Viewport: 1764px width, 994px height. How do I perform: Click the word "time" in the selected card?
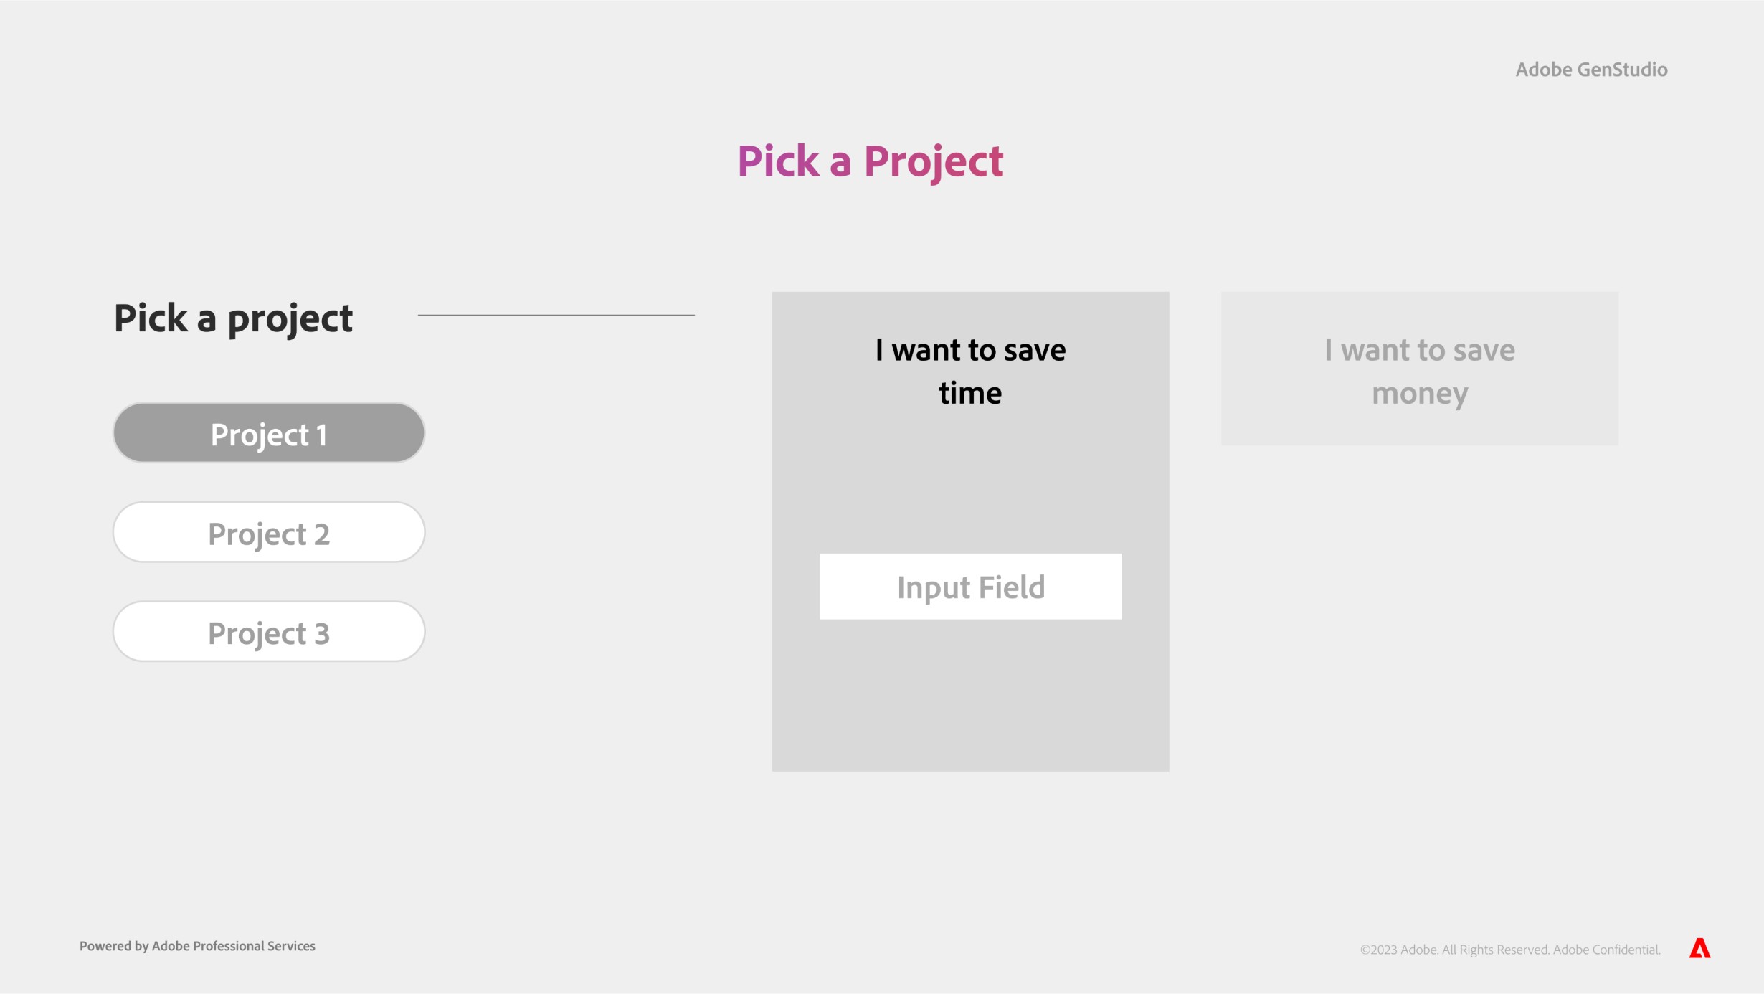pos(970,394)
